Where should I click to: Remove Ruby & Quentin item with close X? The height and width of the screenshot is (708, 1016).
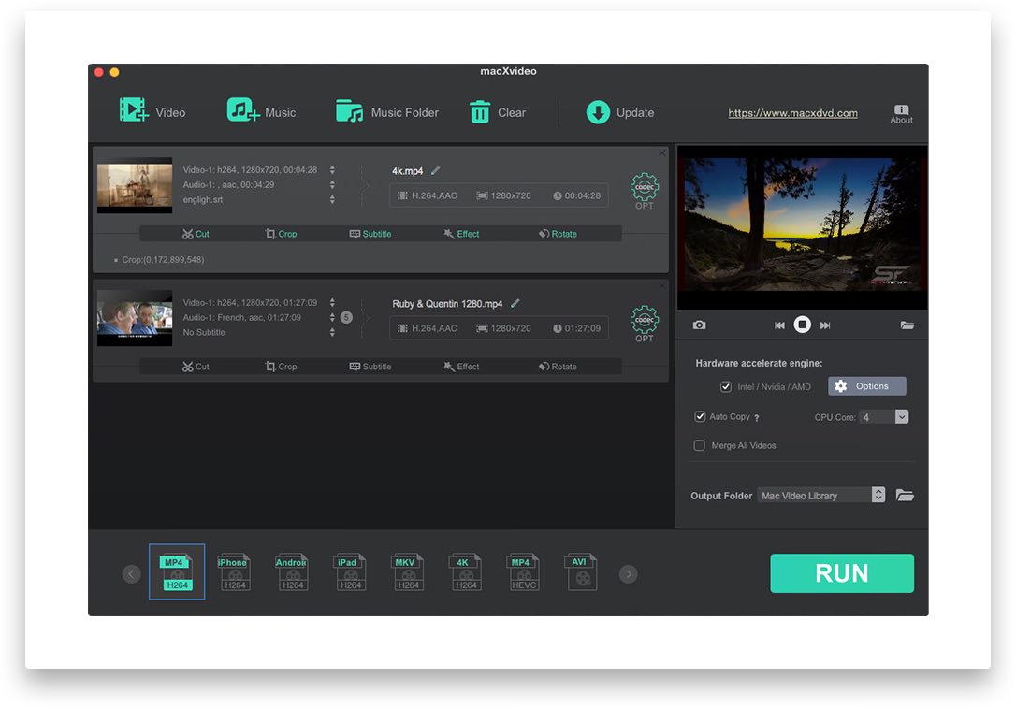click(x=662, y=285)
